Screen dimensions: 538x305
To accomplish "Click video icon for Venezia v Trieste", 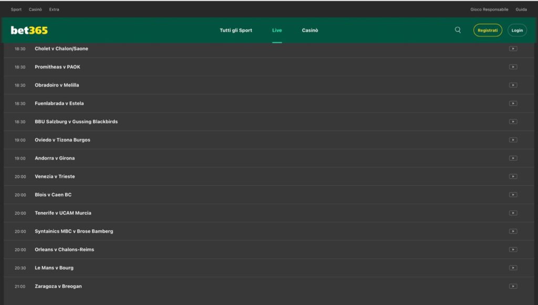I will 513,176.
